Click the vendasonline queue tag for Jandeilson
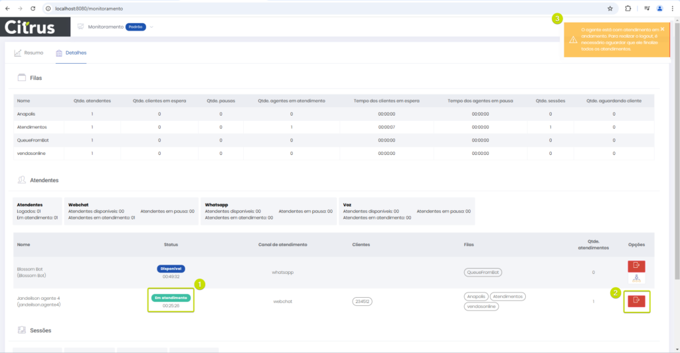Screen dimensions: 680x353 (x=481, y=306)
